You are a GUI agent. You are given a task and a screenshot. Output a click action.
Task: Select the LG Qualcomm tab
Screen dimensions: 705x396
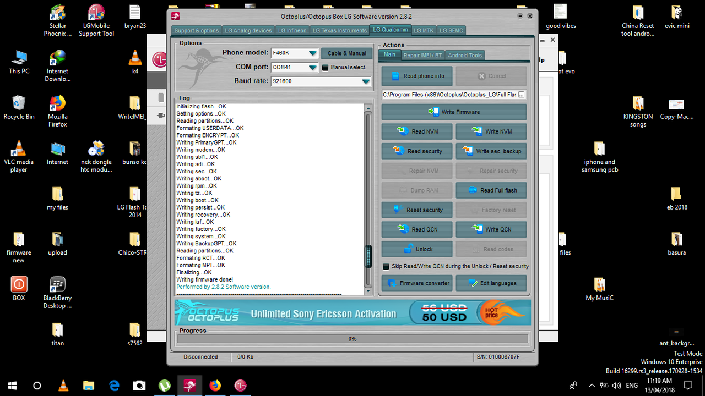tap(390, 30)
